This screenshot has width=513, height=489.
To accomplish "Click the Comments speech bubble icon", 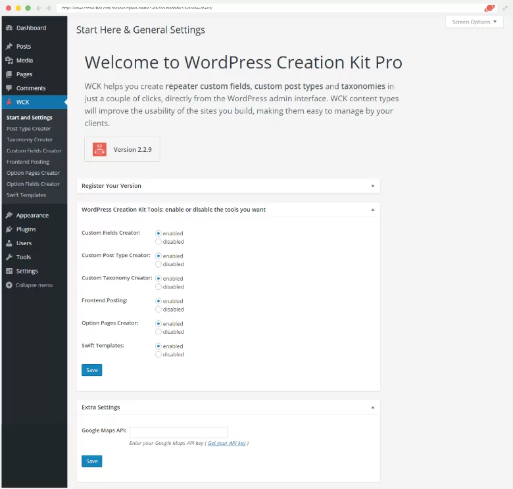I will pyautogui.click(x=9, y=88).
